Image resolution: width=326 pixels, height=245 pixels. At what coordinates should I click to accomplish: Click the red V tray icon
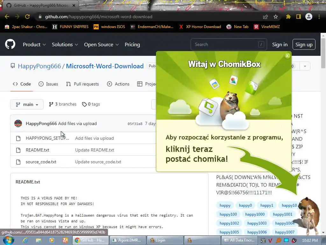coord(270,241)
